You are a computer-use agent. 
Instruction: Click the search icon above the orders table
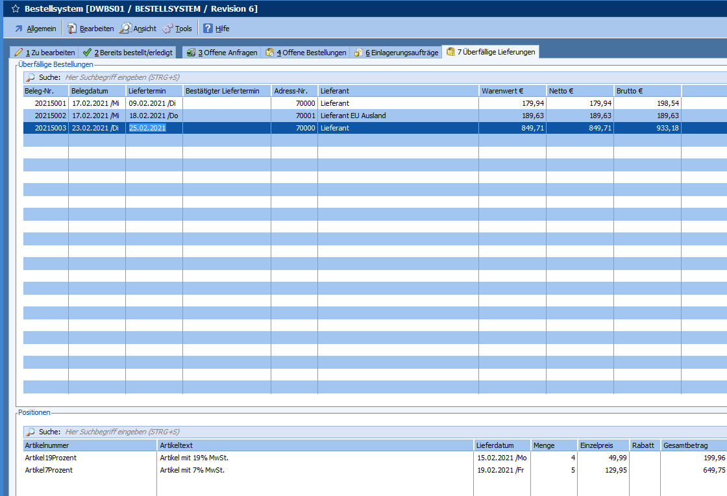30,77
